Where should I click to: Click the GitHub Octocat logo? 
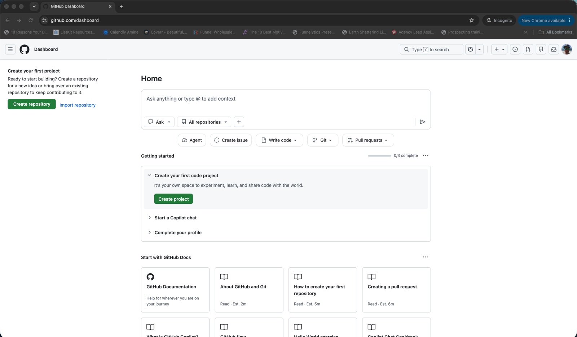coord(25,49)
